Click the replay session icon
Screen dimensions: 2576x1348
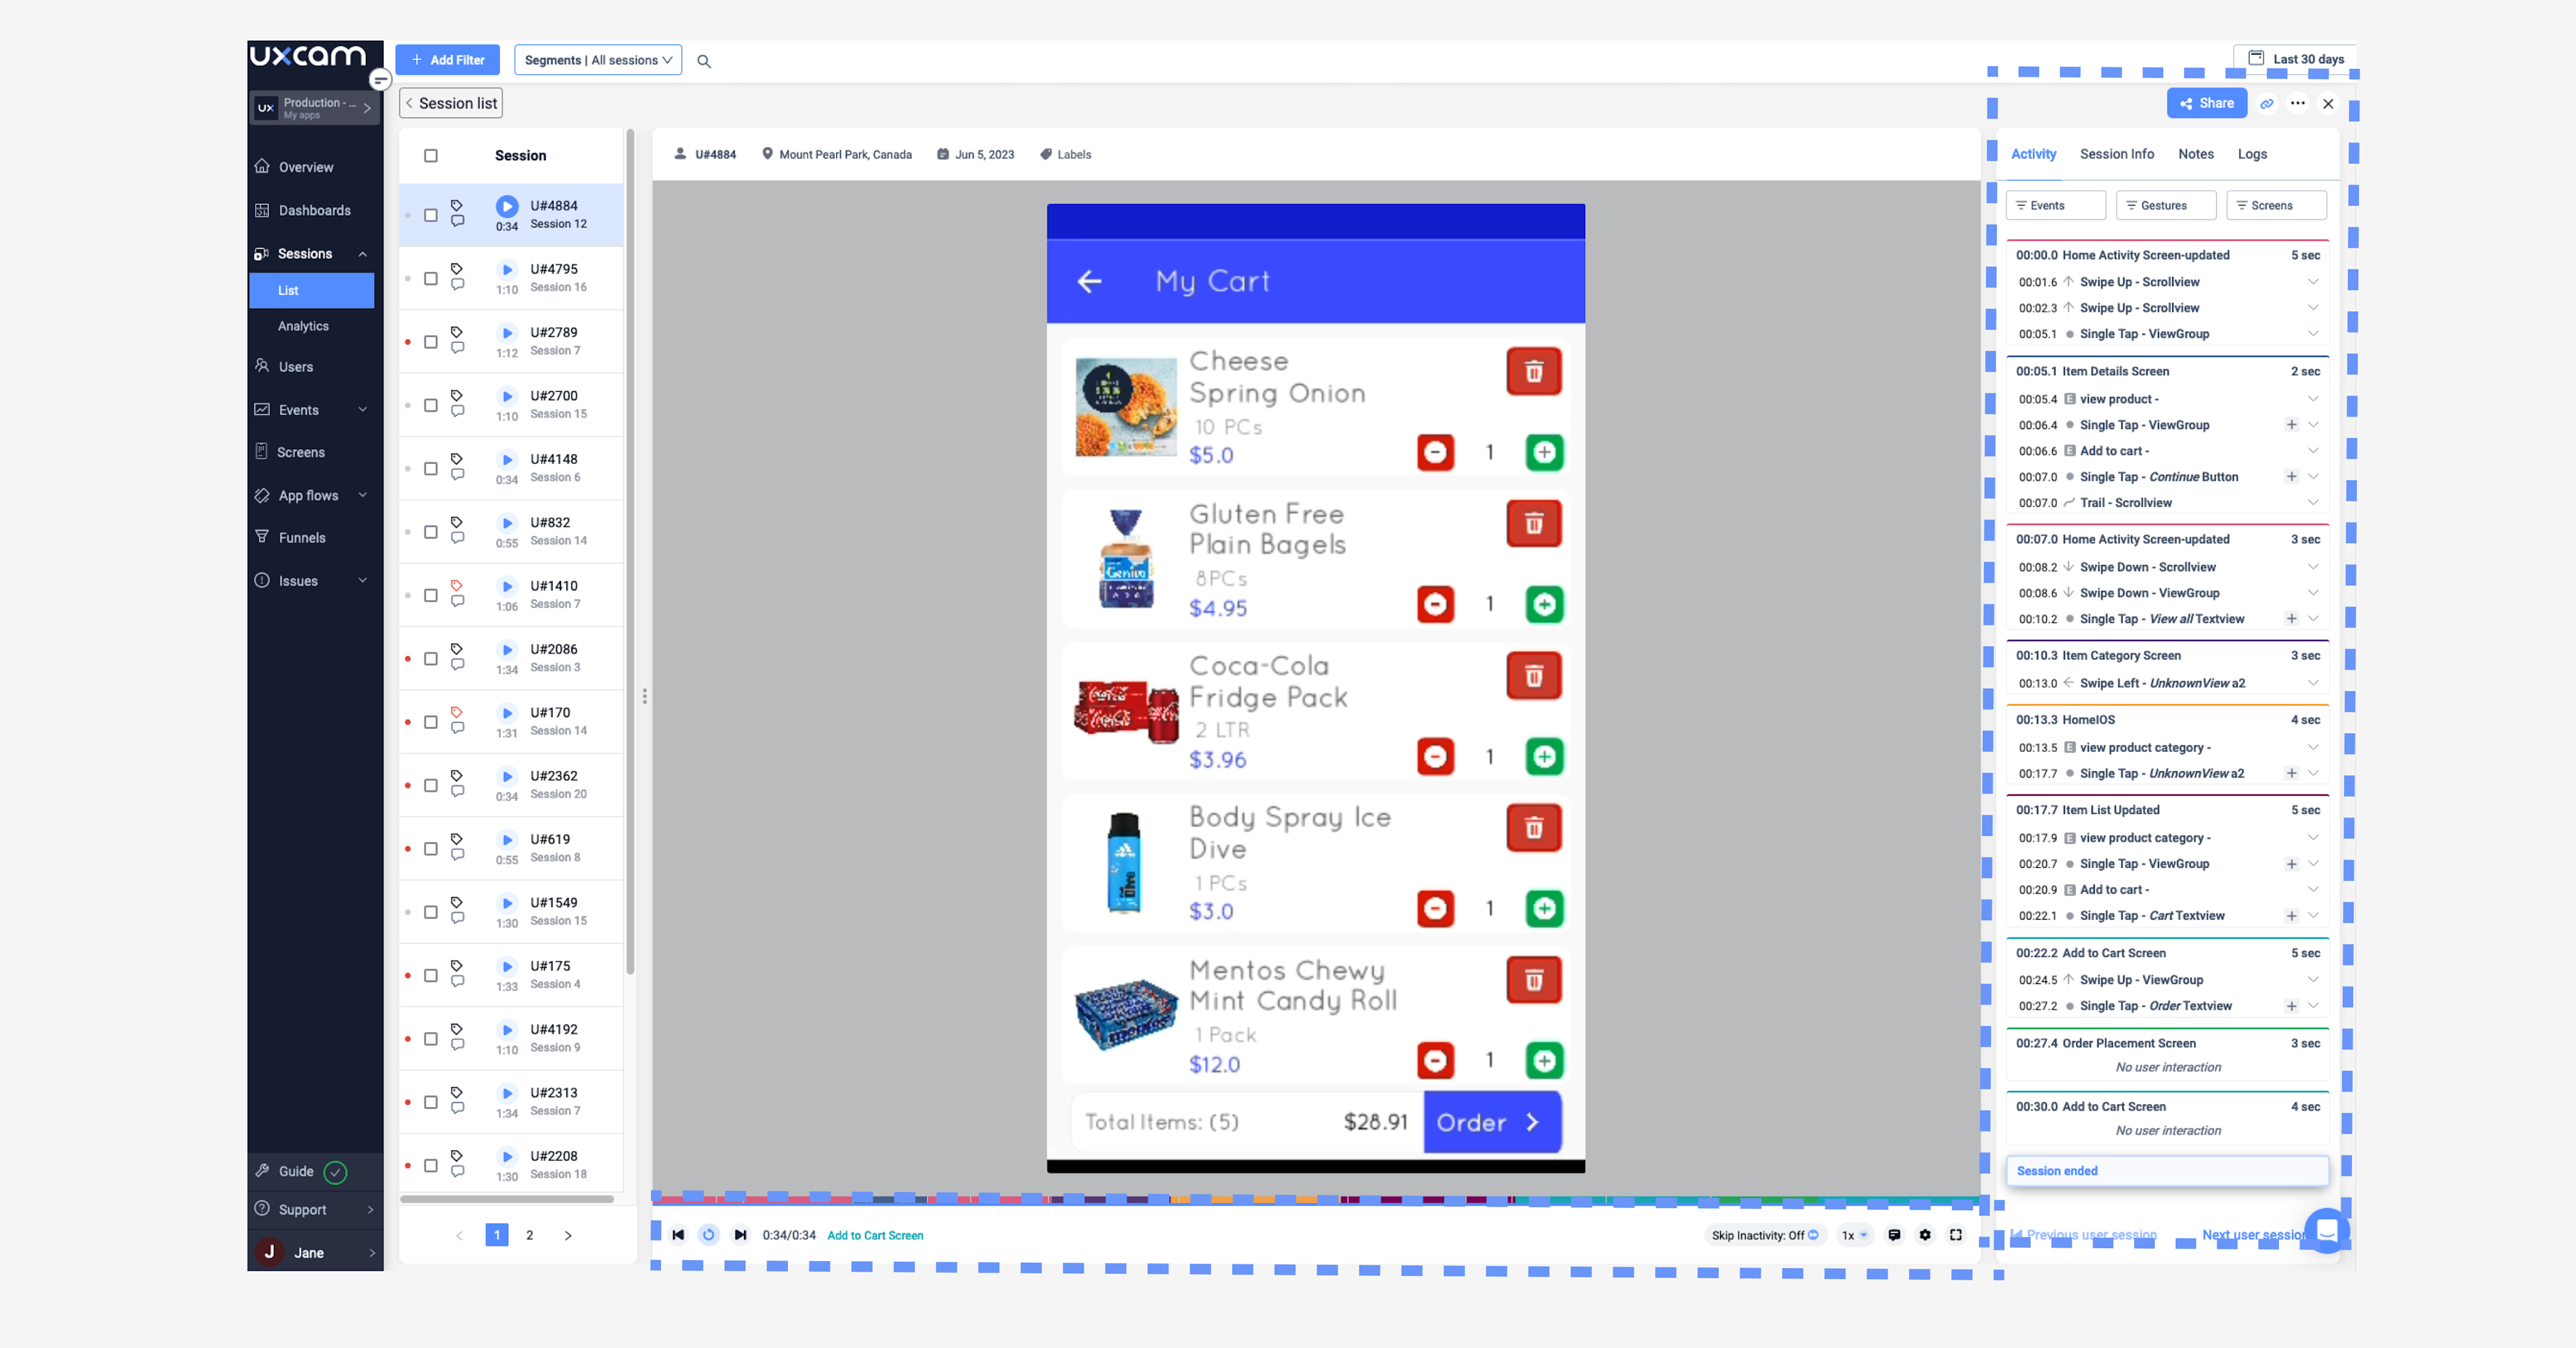coord(708,1235)
